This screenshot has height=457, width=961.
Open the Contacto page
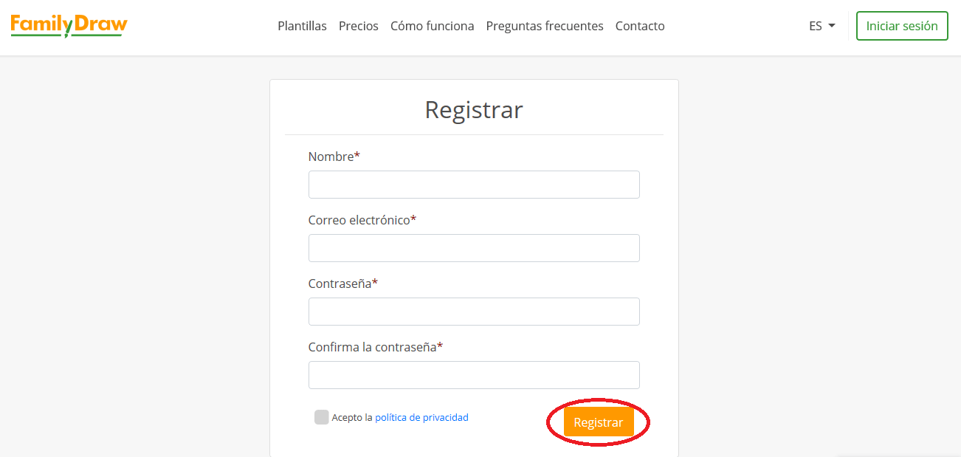[x=639, y=26]
